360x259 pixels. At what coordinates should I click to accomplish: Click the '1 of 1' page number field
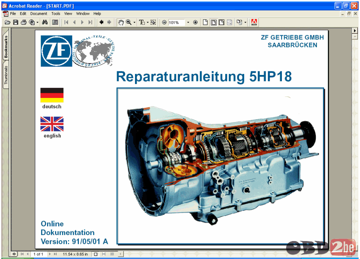click(39, 254)
